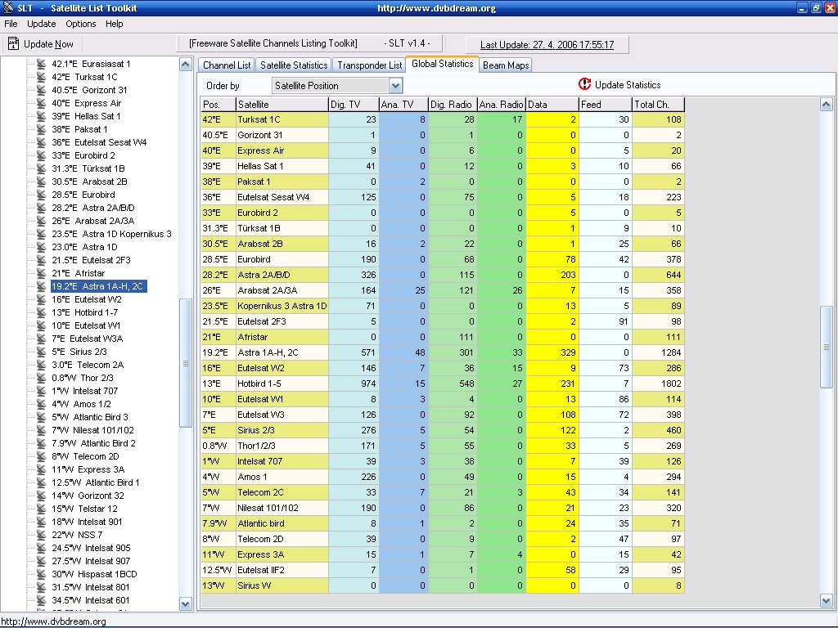Screen dimensions: 838x628
Task: Click the Last Update timestamp button
Action: click(547, 45)
